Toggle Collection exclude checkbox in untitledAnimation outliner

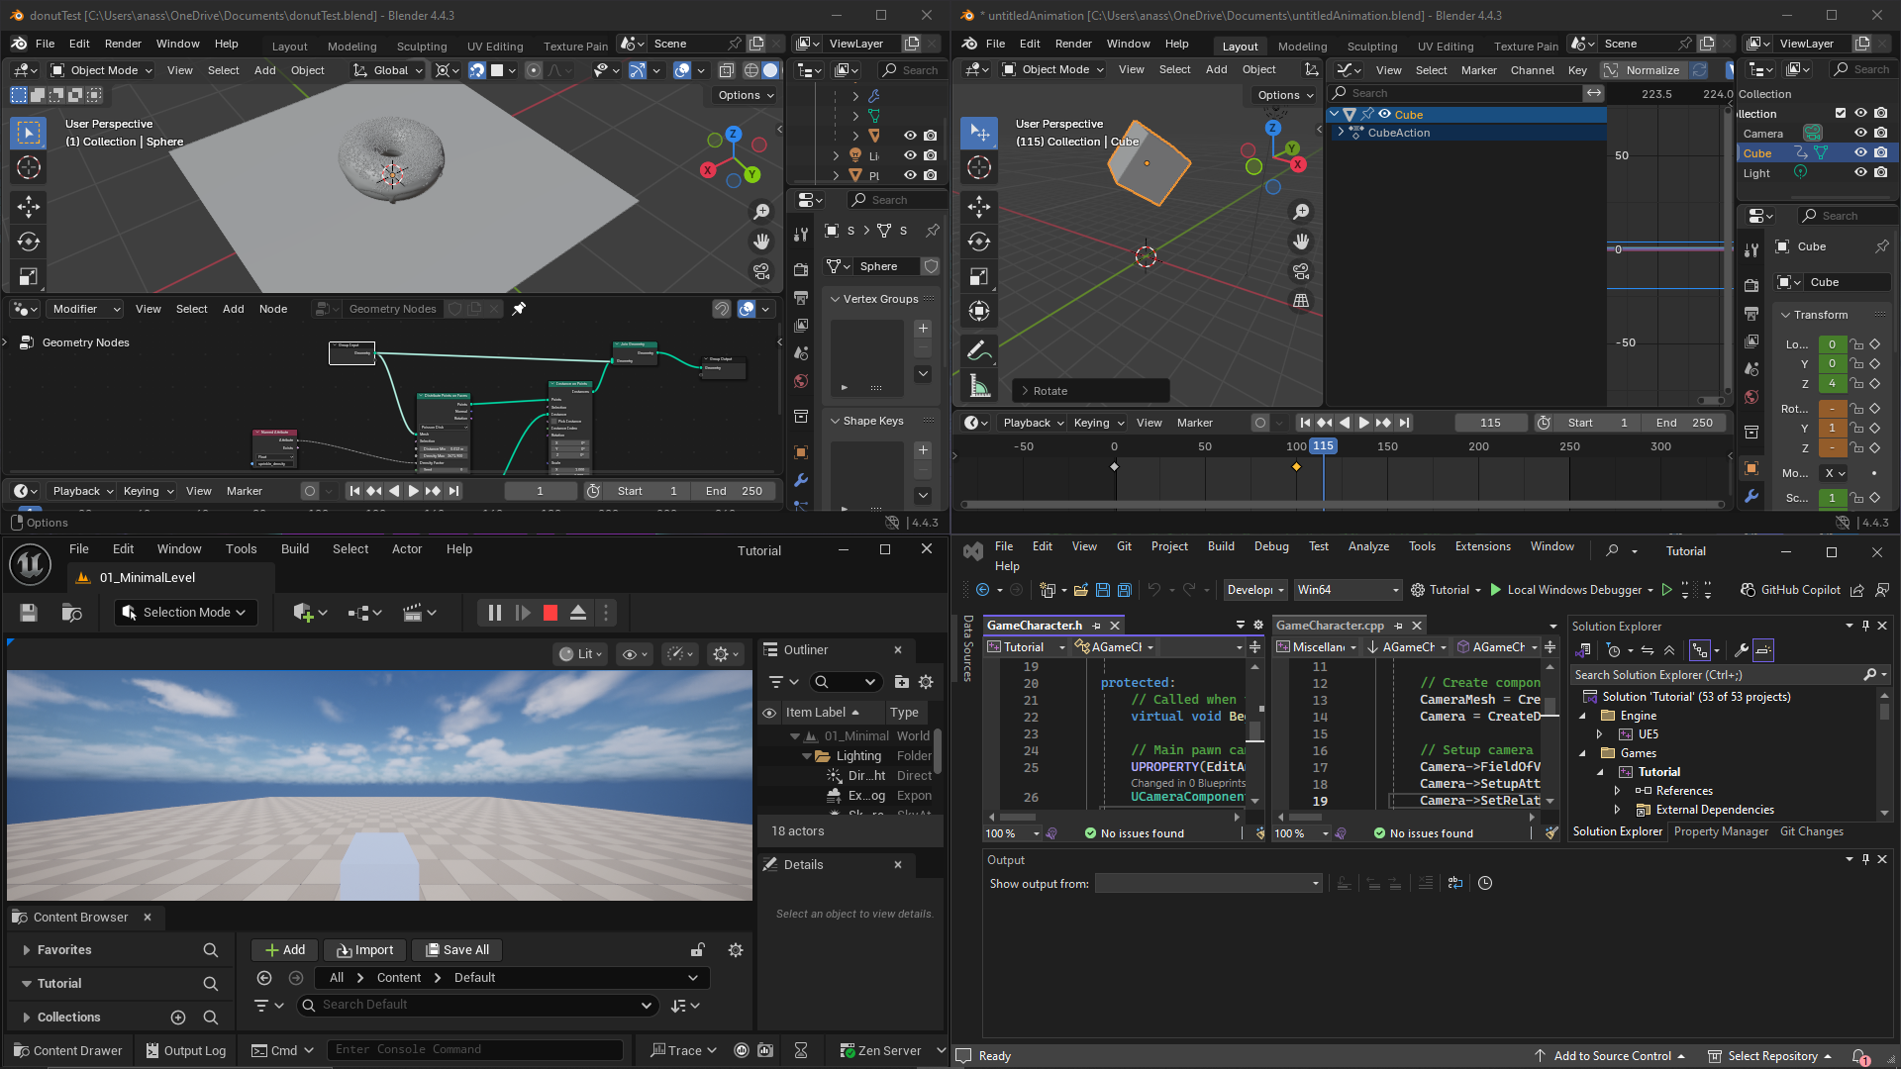pyautogui.click(x=1841, y=114)
